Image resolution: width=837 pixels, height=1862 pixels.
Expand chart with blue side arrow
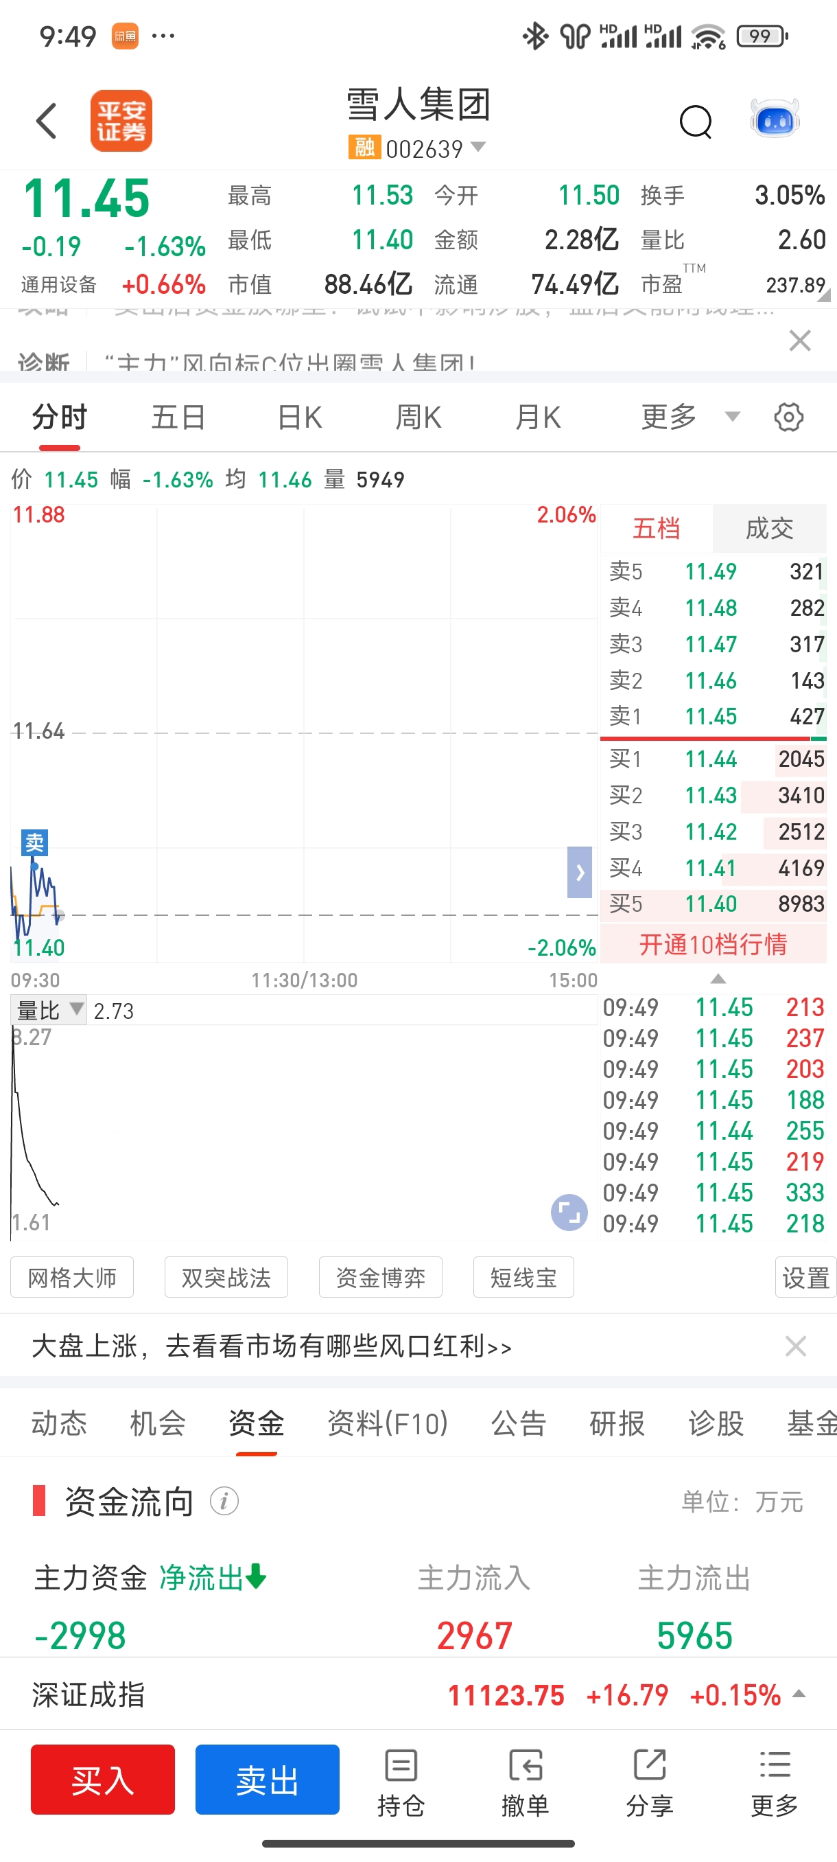point(579,872)
